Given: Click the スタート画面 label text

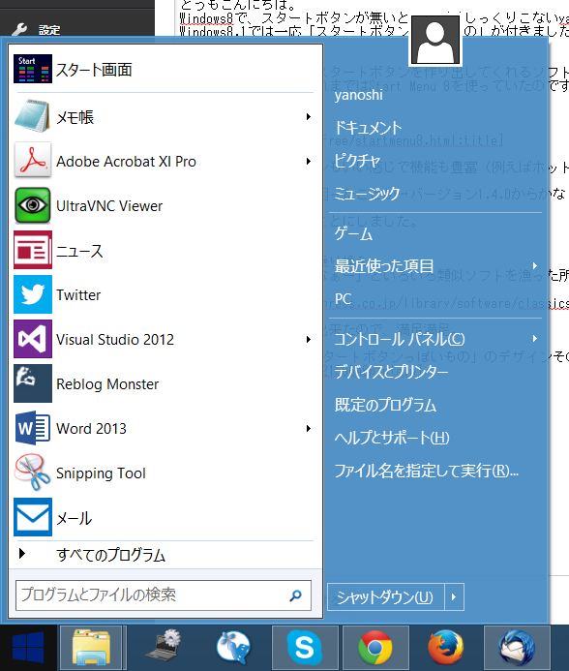Looking at the screenshot, I should coord(94,69).
